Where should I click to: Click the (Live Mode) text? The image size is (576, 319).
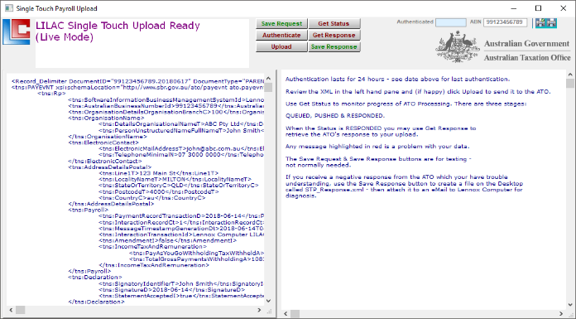click(x=65, y=37)
